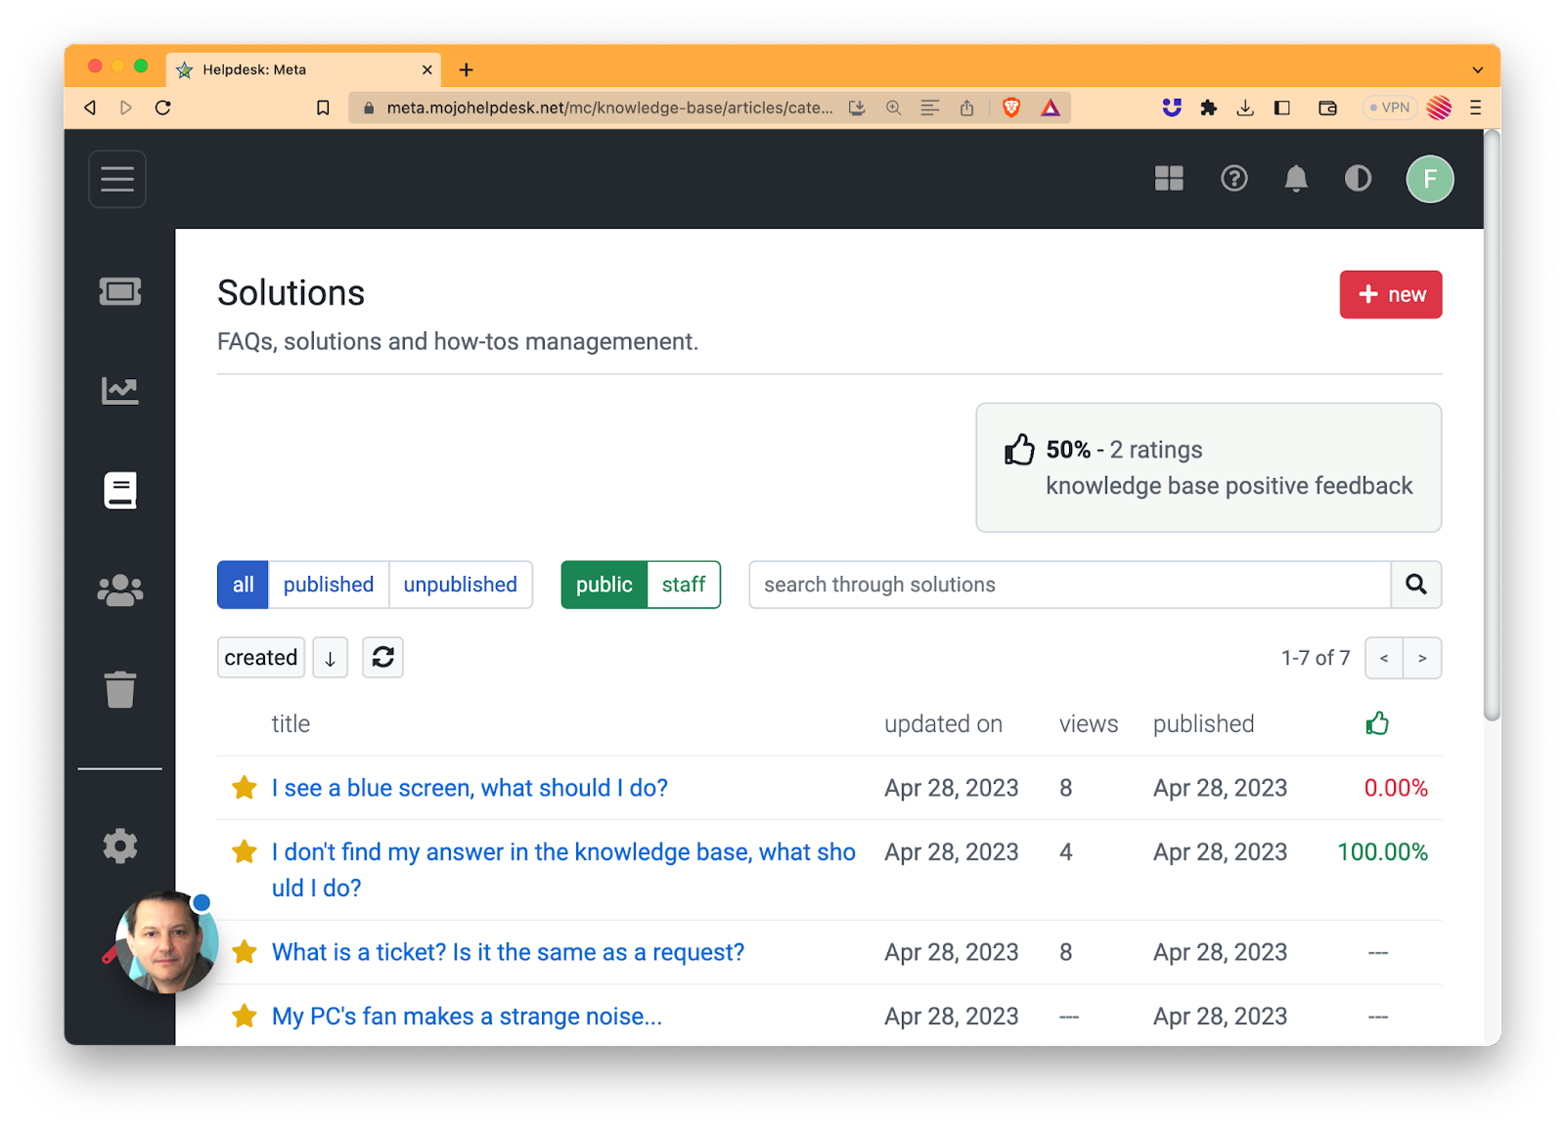Open the Contacts group icon in the sidebar
The width and height of the screenshot is (1565, 1130).
tap(120, 589)
